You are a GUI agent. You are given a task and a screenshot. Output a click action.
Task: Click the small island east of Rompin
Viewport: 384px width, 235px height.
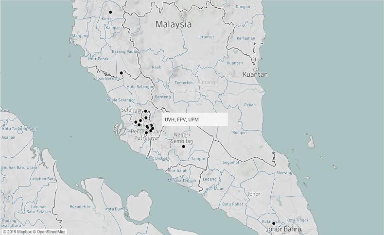click(311, 142)
